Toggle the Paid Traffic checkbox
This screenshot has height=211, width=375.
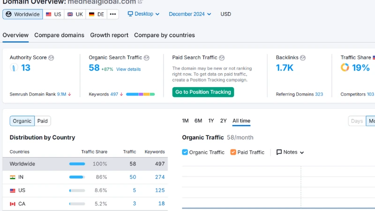tap(233, 152)
